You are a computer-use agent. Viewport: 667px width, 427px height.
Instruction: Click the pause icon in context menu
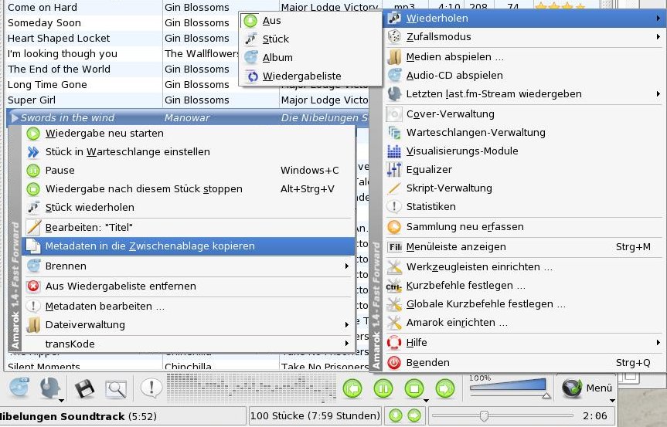33,171
